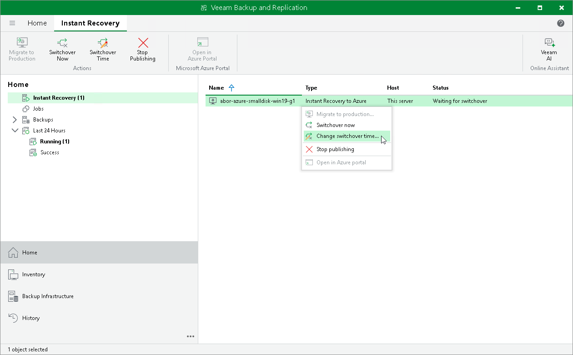
Task: Open navigation pane more options ellipsis
Action: [x=191, y=337]
